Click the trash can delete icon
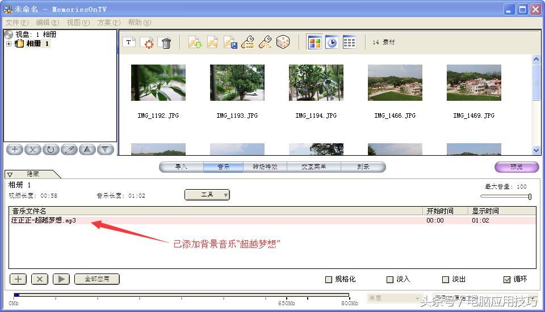545x312 pixels. (x=165, y=42)
